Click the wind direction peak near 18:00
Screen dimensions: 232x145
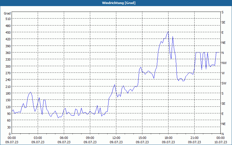[168, 32]
